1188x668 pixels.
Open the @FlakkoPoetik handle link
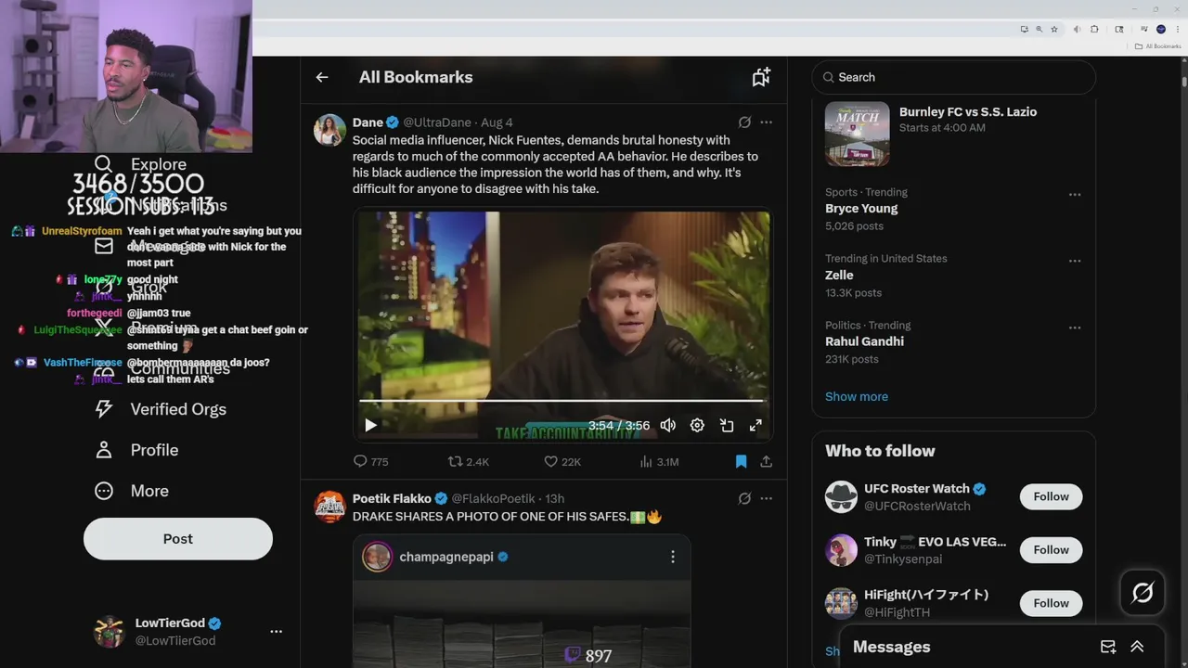point(494,498)
